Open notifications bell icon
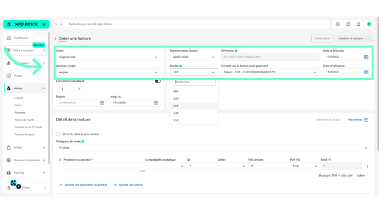379x213 pixels. [x=359, y=24]
